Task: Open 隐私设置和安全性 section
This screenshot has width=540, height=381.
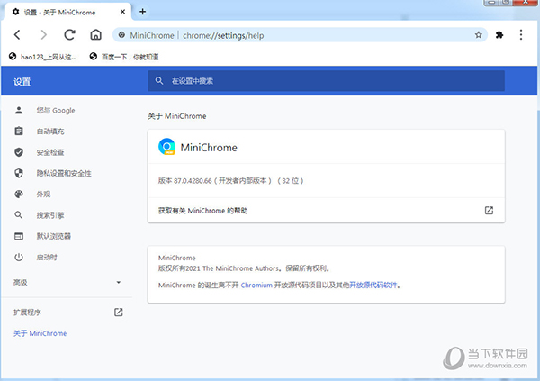Action: [64, 174]
